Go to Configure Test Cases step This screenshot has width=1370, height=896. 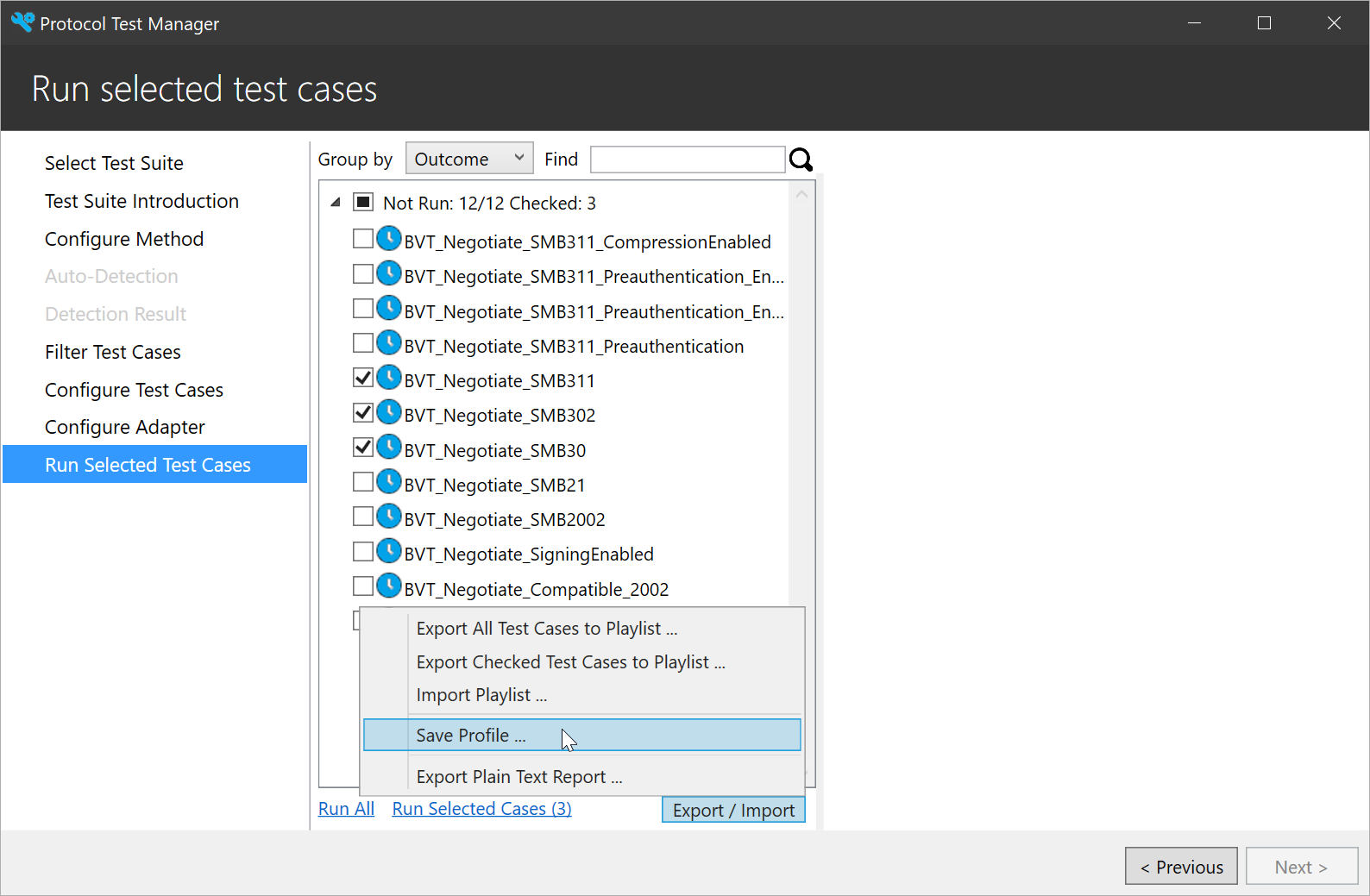pyautogui.click(x=134, y=390)
